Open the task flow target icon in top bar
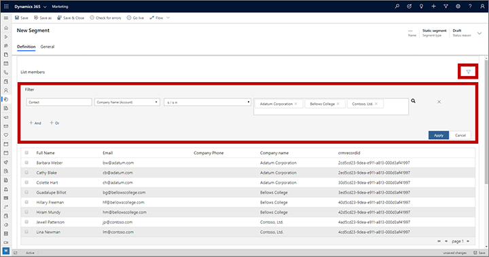This screenshot has height=257, width=489. tap(409, 6)
